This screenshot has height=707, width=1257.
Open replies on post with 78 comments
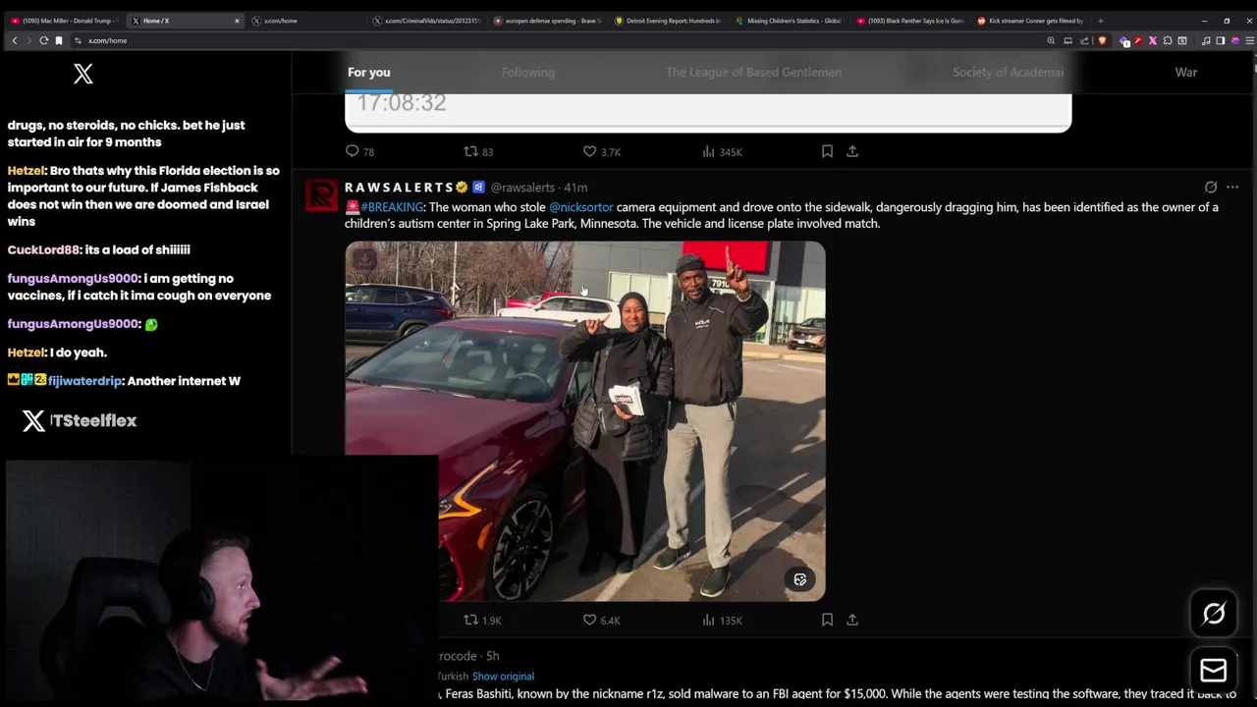pos(359,151)
